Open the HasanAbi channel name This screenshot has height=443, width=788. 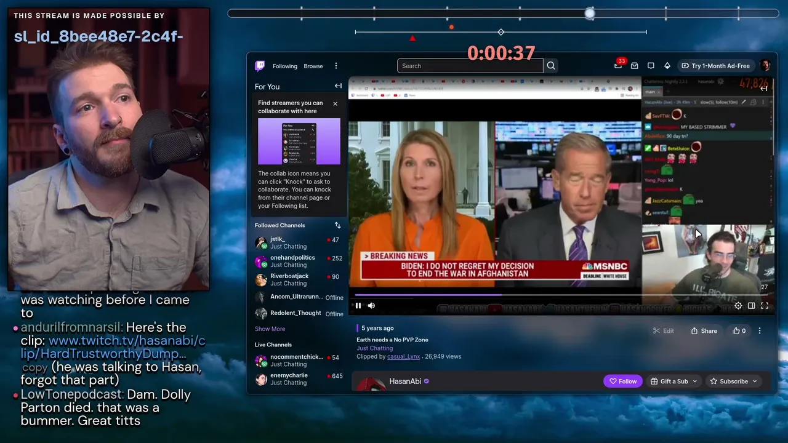pos(405,381)
